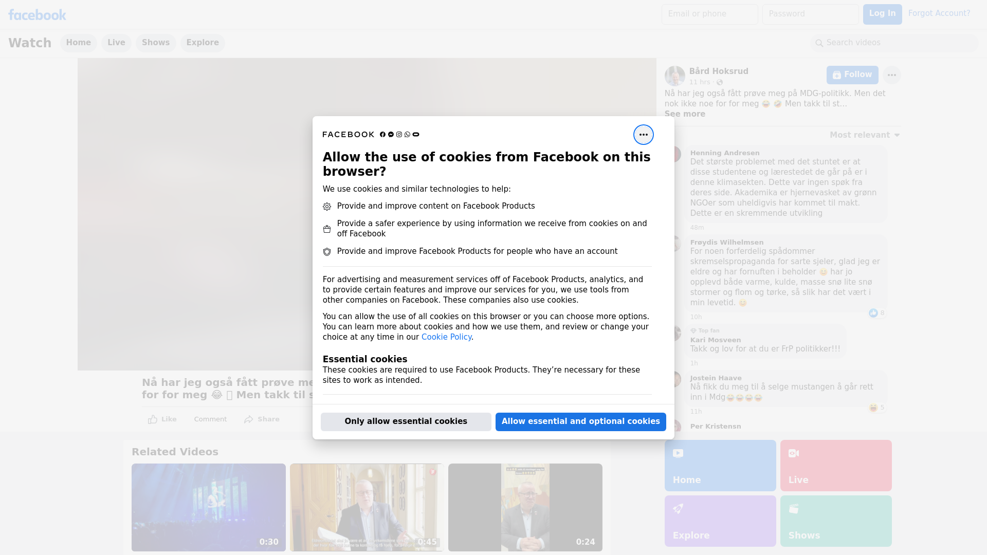
Task: Open the Cookie Policy link
Action: (x=446, y=337)
